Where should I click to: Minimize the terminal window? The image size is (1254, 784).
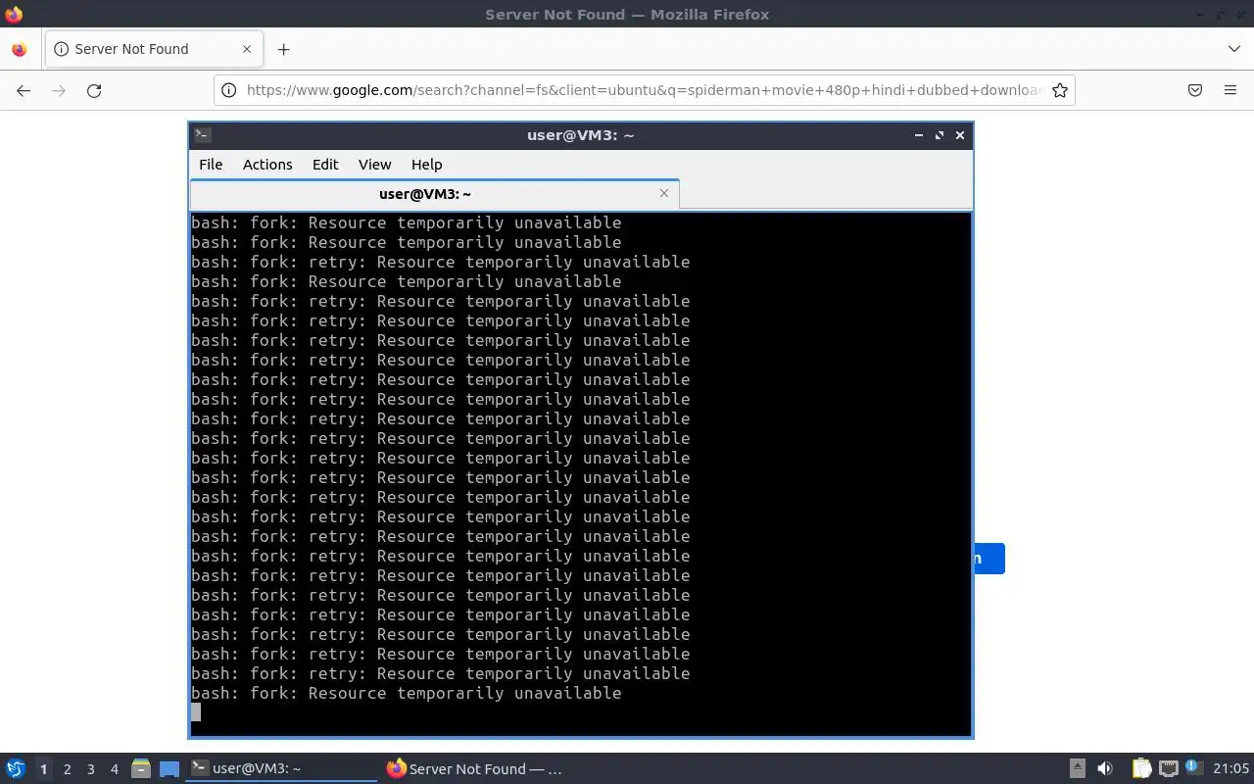coord(919,135)
